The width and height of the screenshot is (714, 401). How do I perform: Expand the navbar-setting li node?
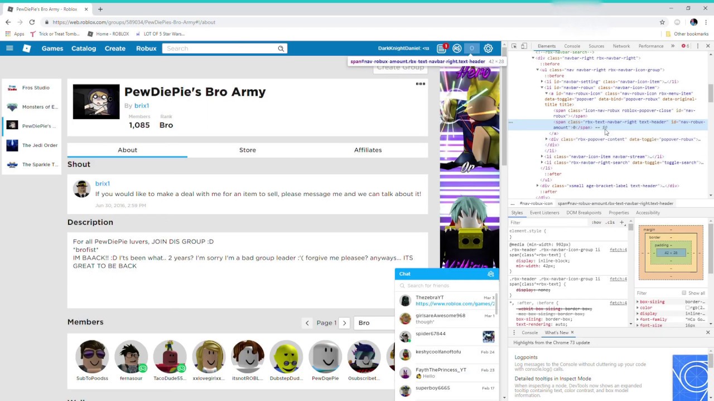click(x=542, y=82)
